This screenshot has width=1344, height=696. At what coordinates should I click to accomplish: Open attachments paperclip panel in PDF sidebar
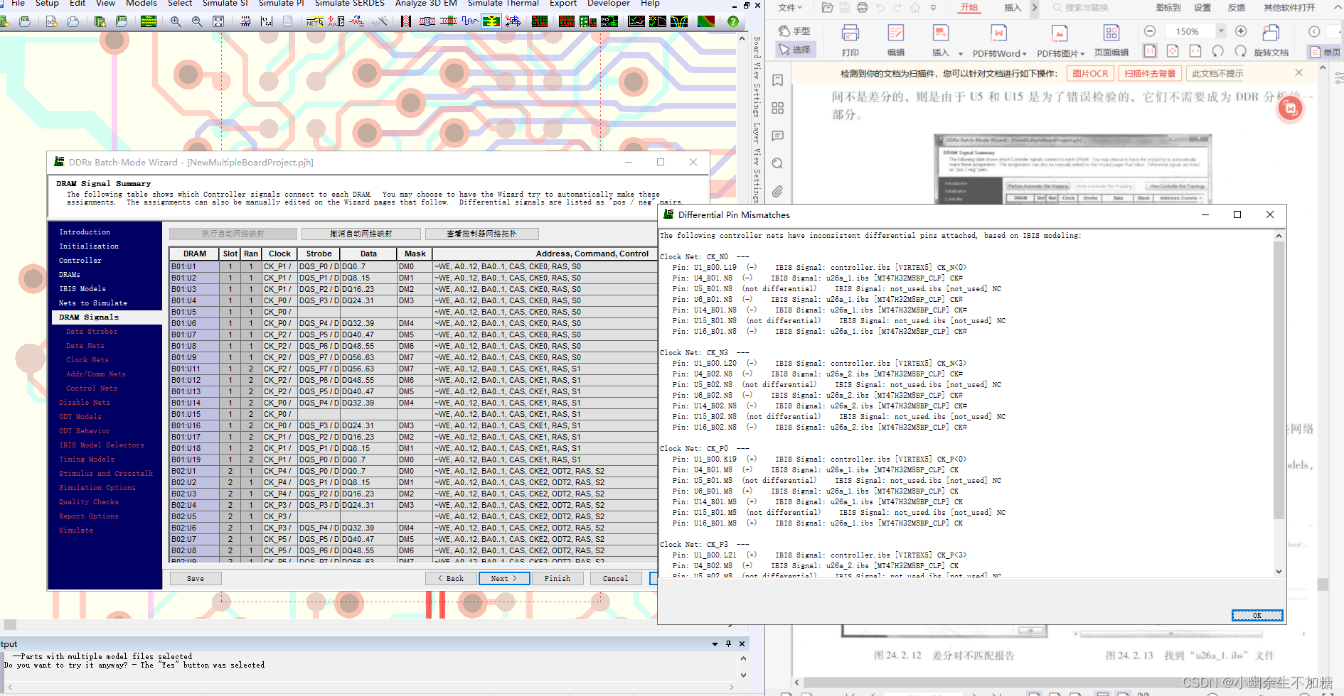click(x=777, y=192)
